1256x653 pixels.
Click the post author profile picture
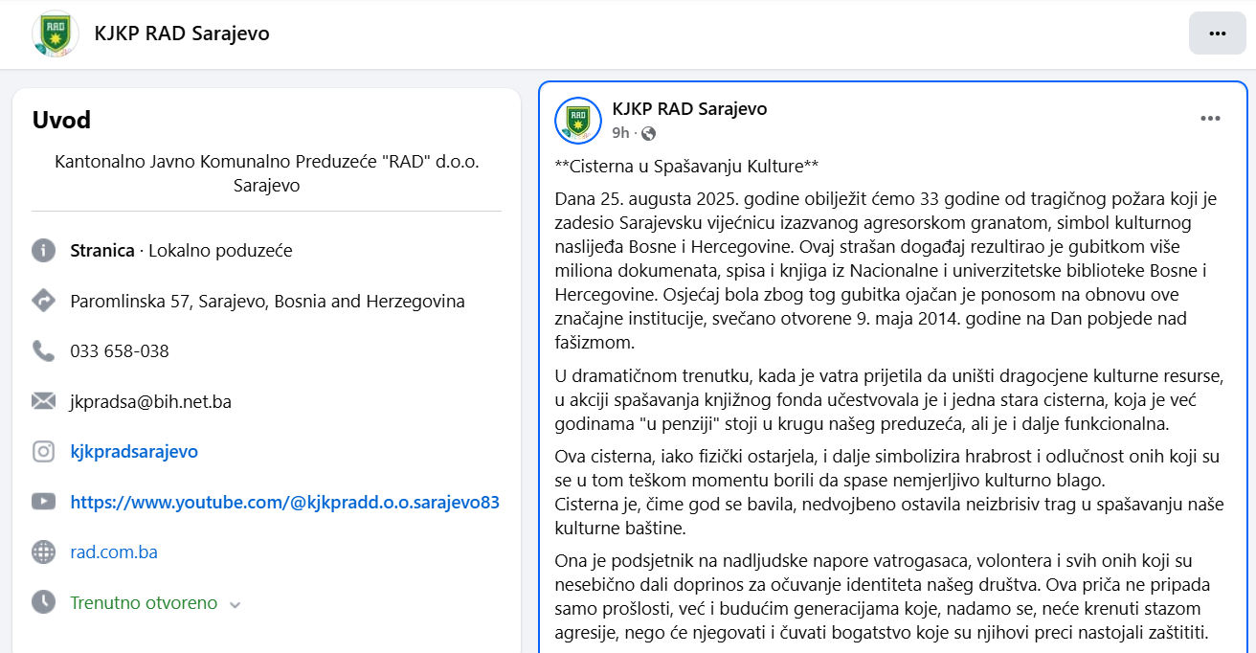tap(578, 121)
